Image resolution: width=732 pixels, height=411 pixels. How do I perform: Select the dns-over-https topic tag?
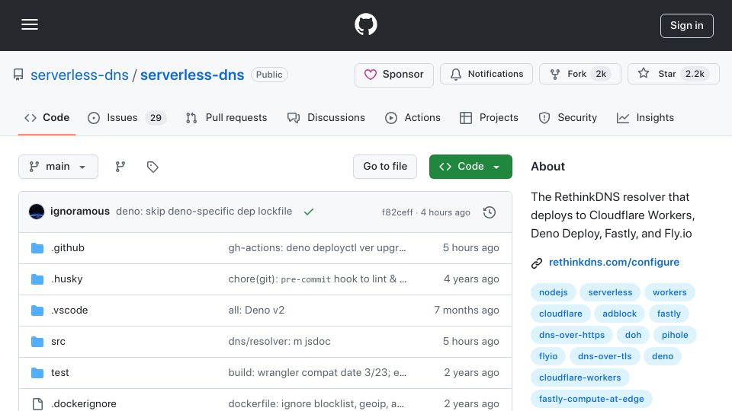572,335
